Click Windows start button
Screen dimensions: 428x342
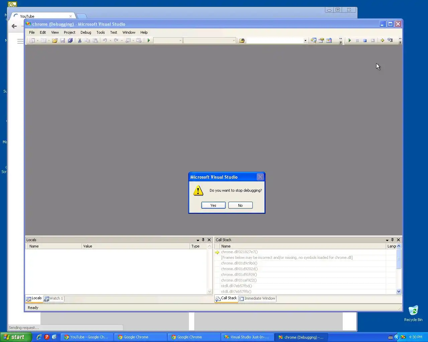[16, 337]
